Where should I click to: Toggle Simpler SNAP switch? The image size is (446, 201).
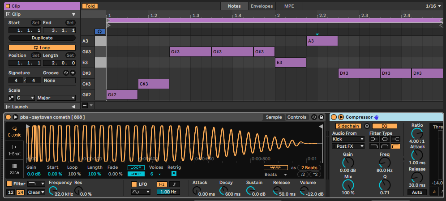coord(136,174)
